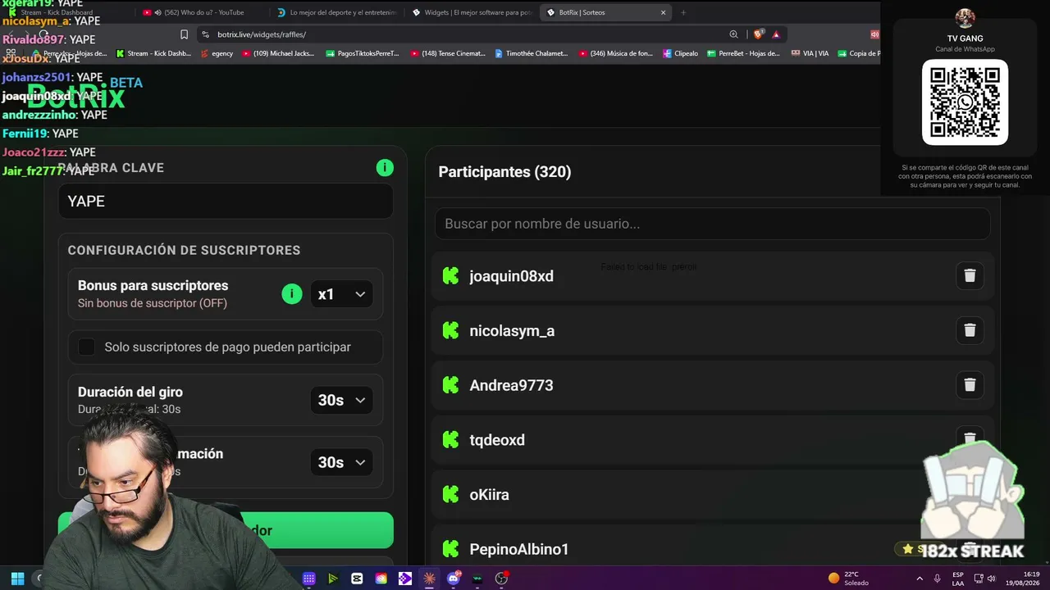Switch to the Widgets browser tab
The height and width of the screenshot is (590, 1050).
click(472, 12)
